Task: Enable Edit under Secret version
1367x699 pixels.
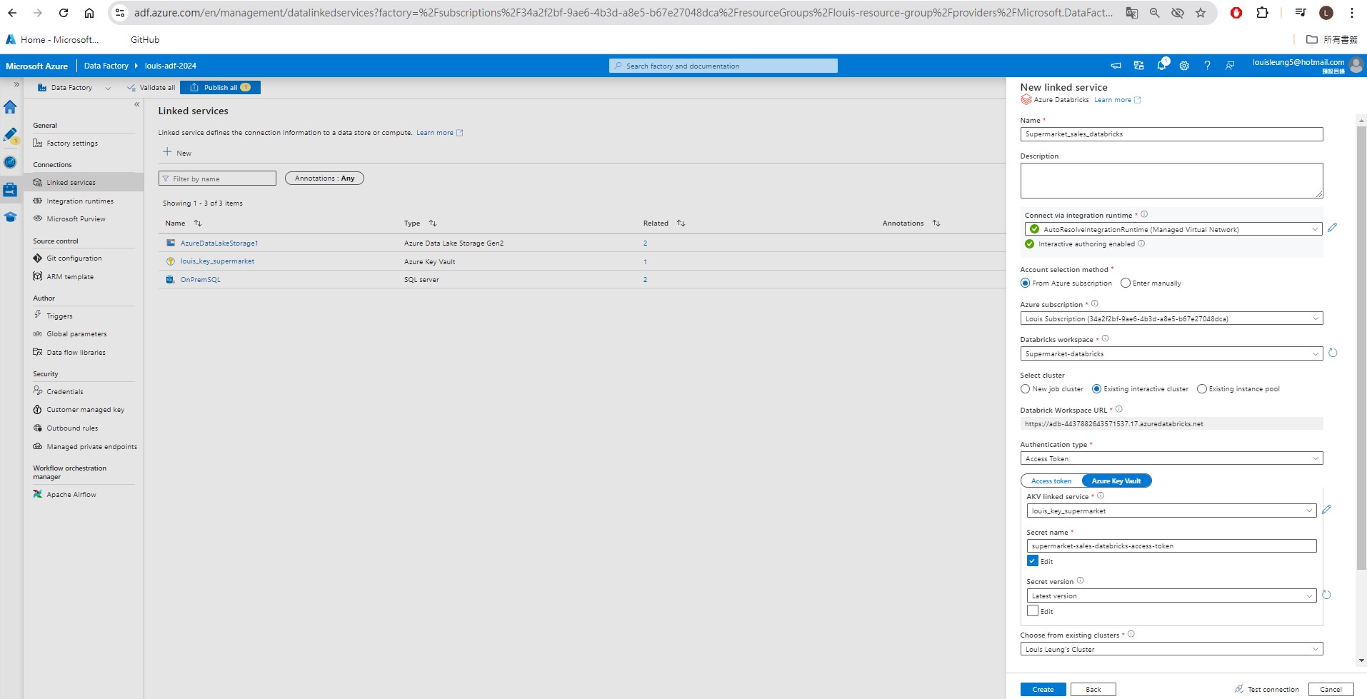Action: click(x=1031, y=610)
